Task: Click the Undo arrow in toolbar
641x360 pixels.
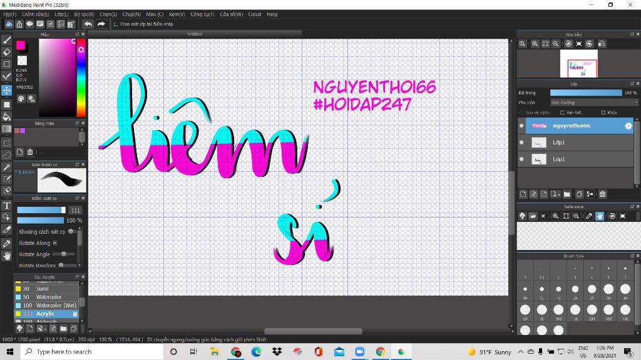Action: (88, 24)
